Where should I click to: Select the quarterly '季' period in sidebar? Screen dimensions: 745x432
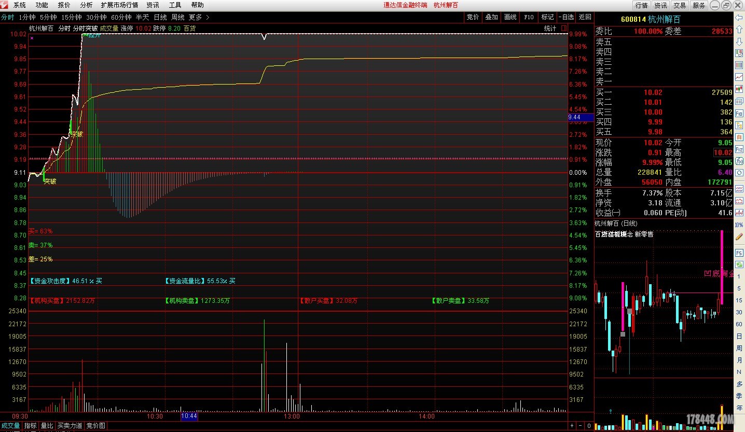739,396
